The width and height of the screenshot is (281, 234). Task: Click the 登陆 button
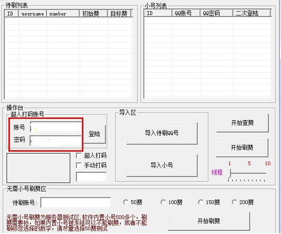pos(96,134)
